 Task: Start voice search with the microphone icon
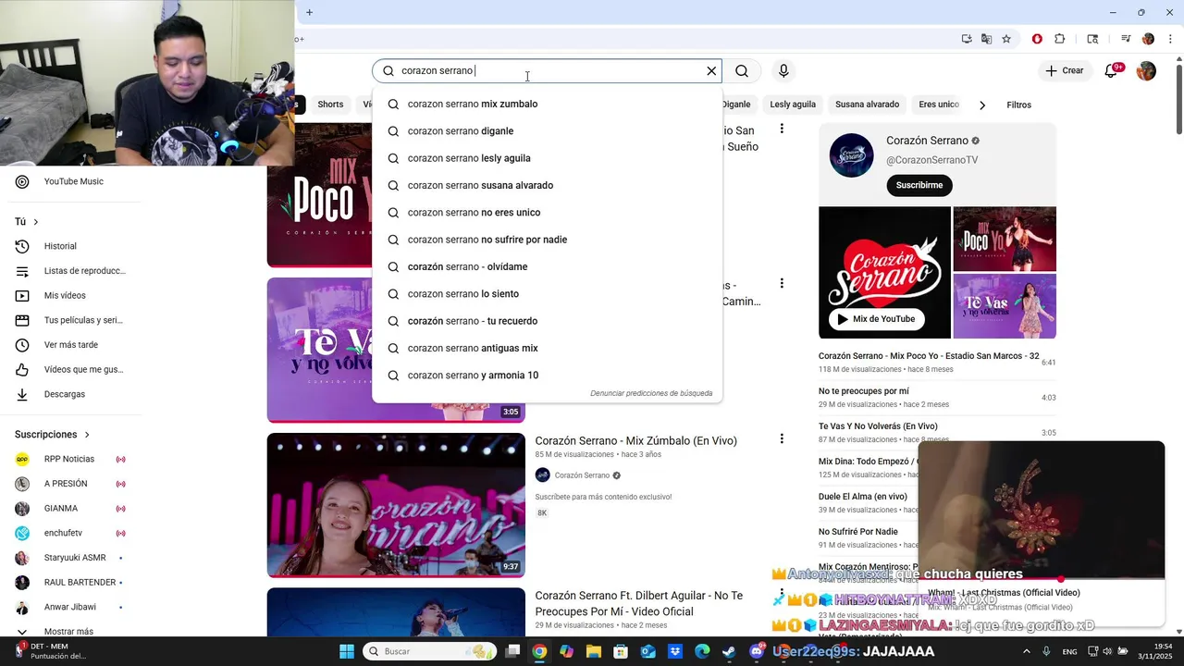(783, 71)
